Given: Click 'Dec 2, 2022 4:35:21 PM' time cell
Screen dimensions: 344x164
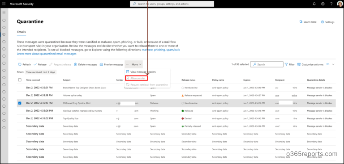Looking at the screenshot, I should 39,88.
